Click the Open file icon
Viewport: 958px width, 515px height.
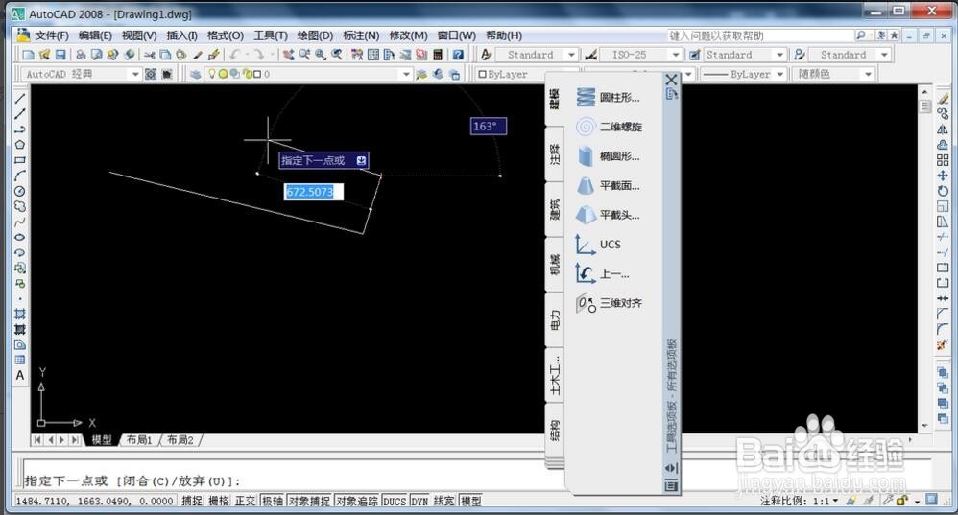44,55
